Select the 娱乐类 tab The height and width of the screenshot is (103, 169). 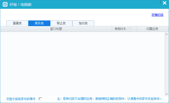(39, 23)
